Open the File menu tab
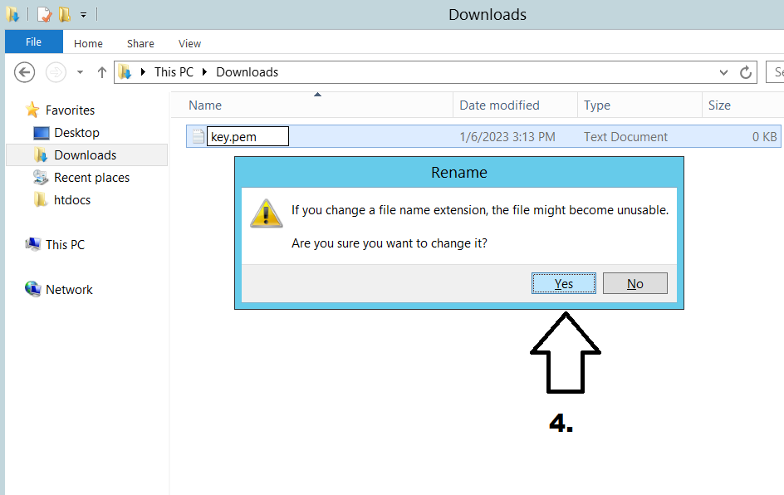Image resolution: width=784 pixels, height=495 pixels. click(33, 42)
